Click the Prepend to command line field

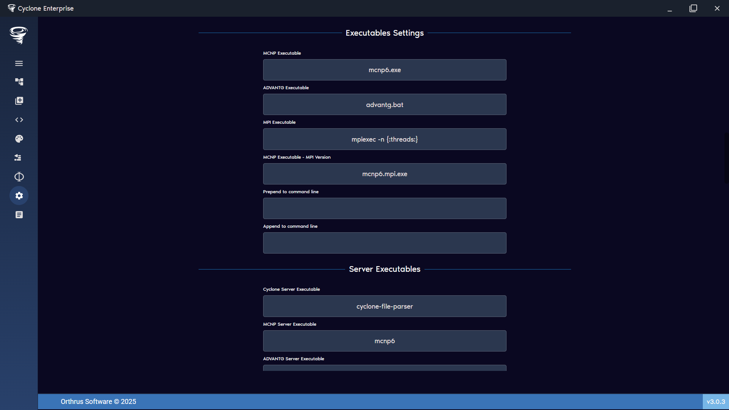[x=384, y=208]
